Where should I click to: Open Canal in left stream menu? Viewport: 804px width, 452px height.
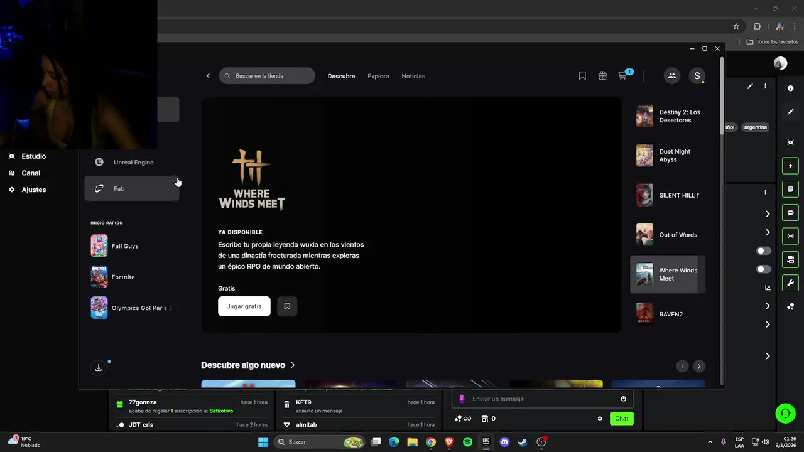24,173
